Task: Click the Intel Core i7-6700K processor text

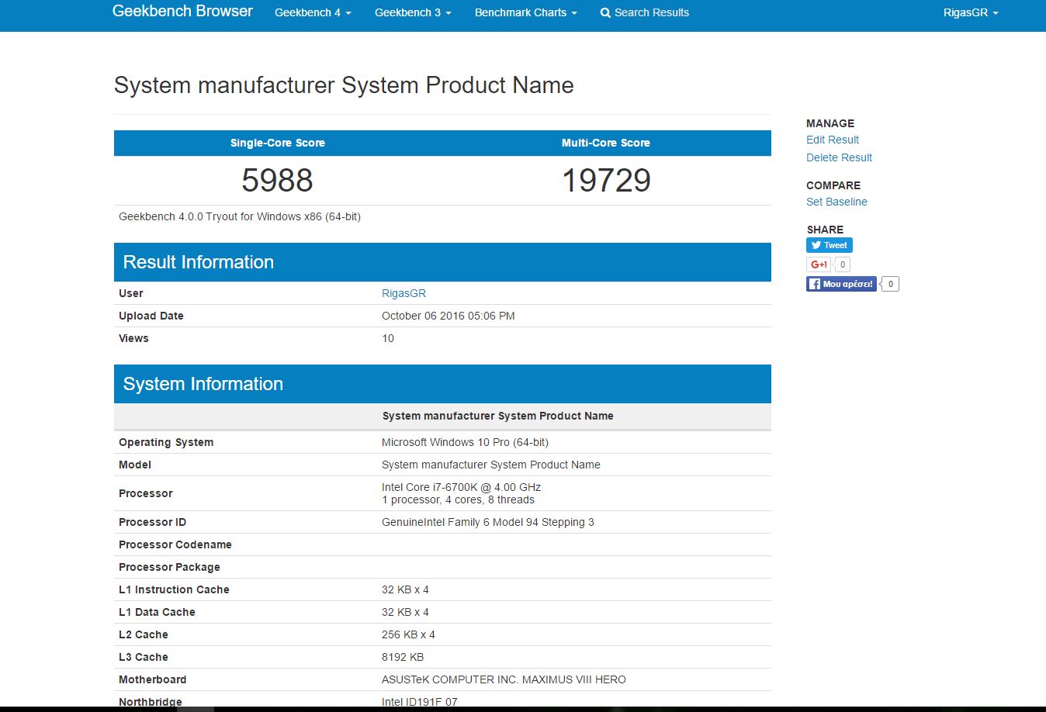Action: 461,487
